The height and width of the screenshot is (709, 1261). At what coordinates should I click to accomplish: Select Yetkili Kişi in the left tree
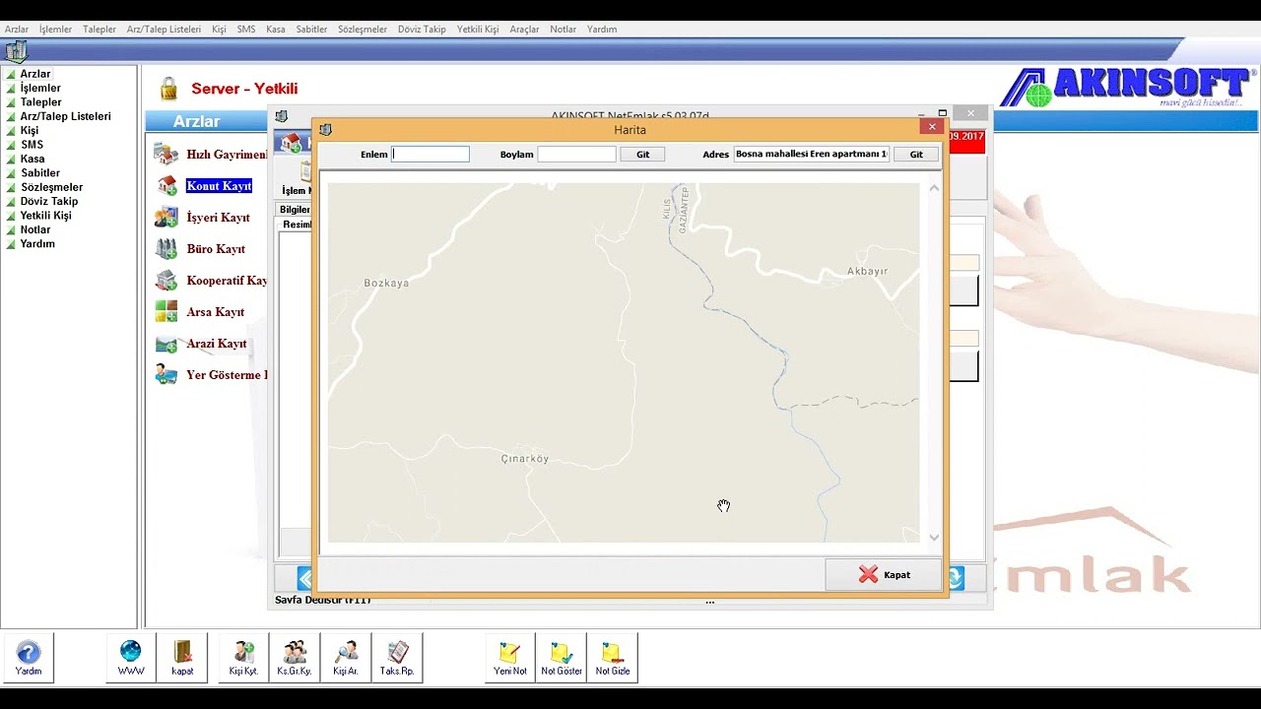click(x=46, y=216)
